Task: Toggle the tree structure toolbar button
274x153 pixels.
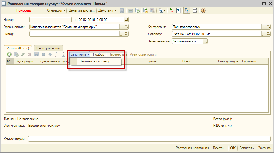Action: (187, 10)
